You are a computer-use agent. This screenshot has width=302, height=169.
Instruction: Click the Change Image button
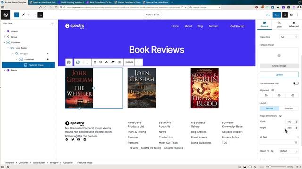point(279,66)
